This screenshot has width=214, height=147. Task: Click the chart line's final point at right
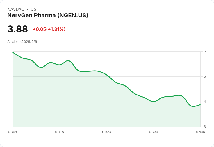[x=200, y=105]
